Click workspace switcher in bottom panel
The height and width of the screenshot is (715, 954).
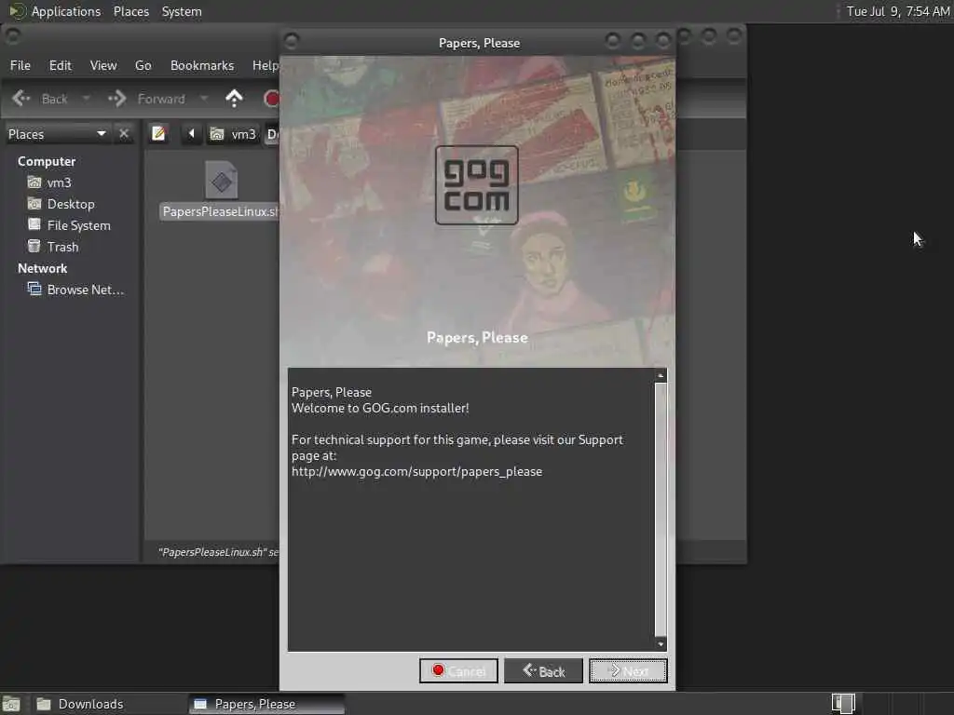[x=843, y=704]
